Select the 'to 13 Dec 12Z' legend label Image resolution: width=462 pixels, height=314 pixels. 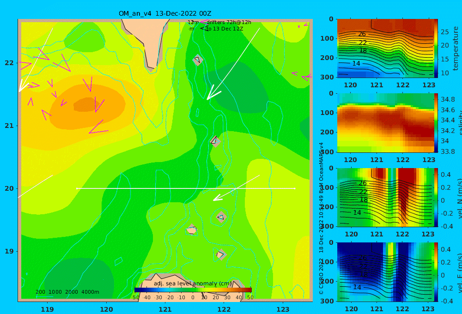pos(225,29)
